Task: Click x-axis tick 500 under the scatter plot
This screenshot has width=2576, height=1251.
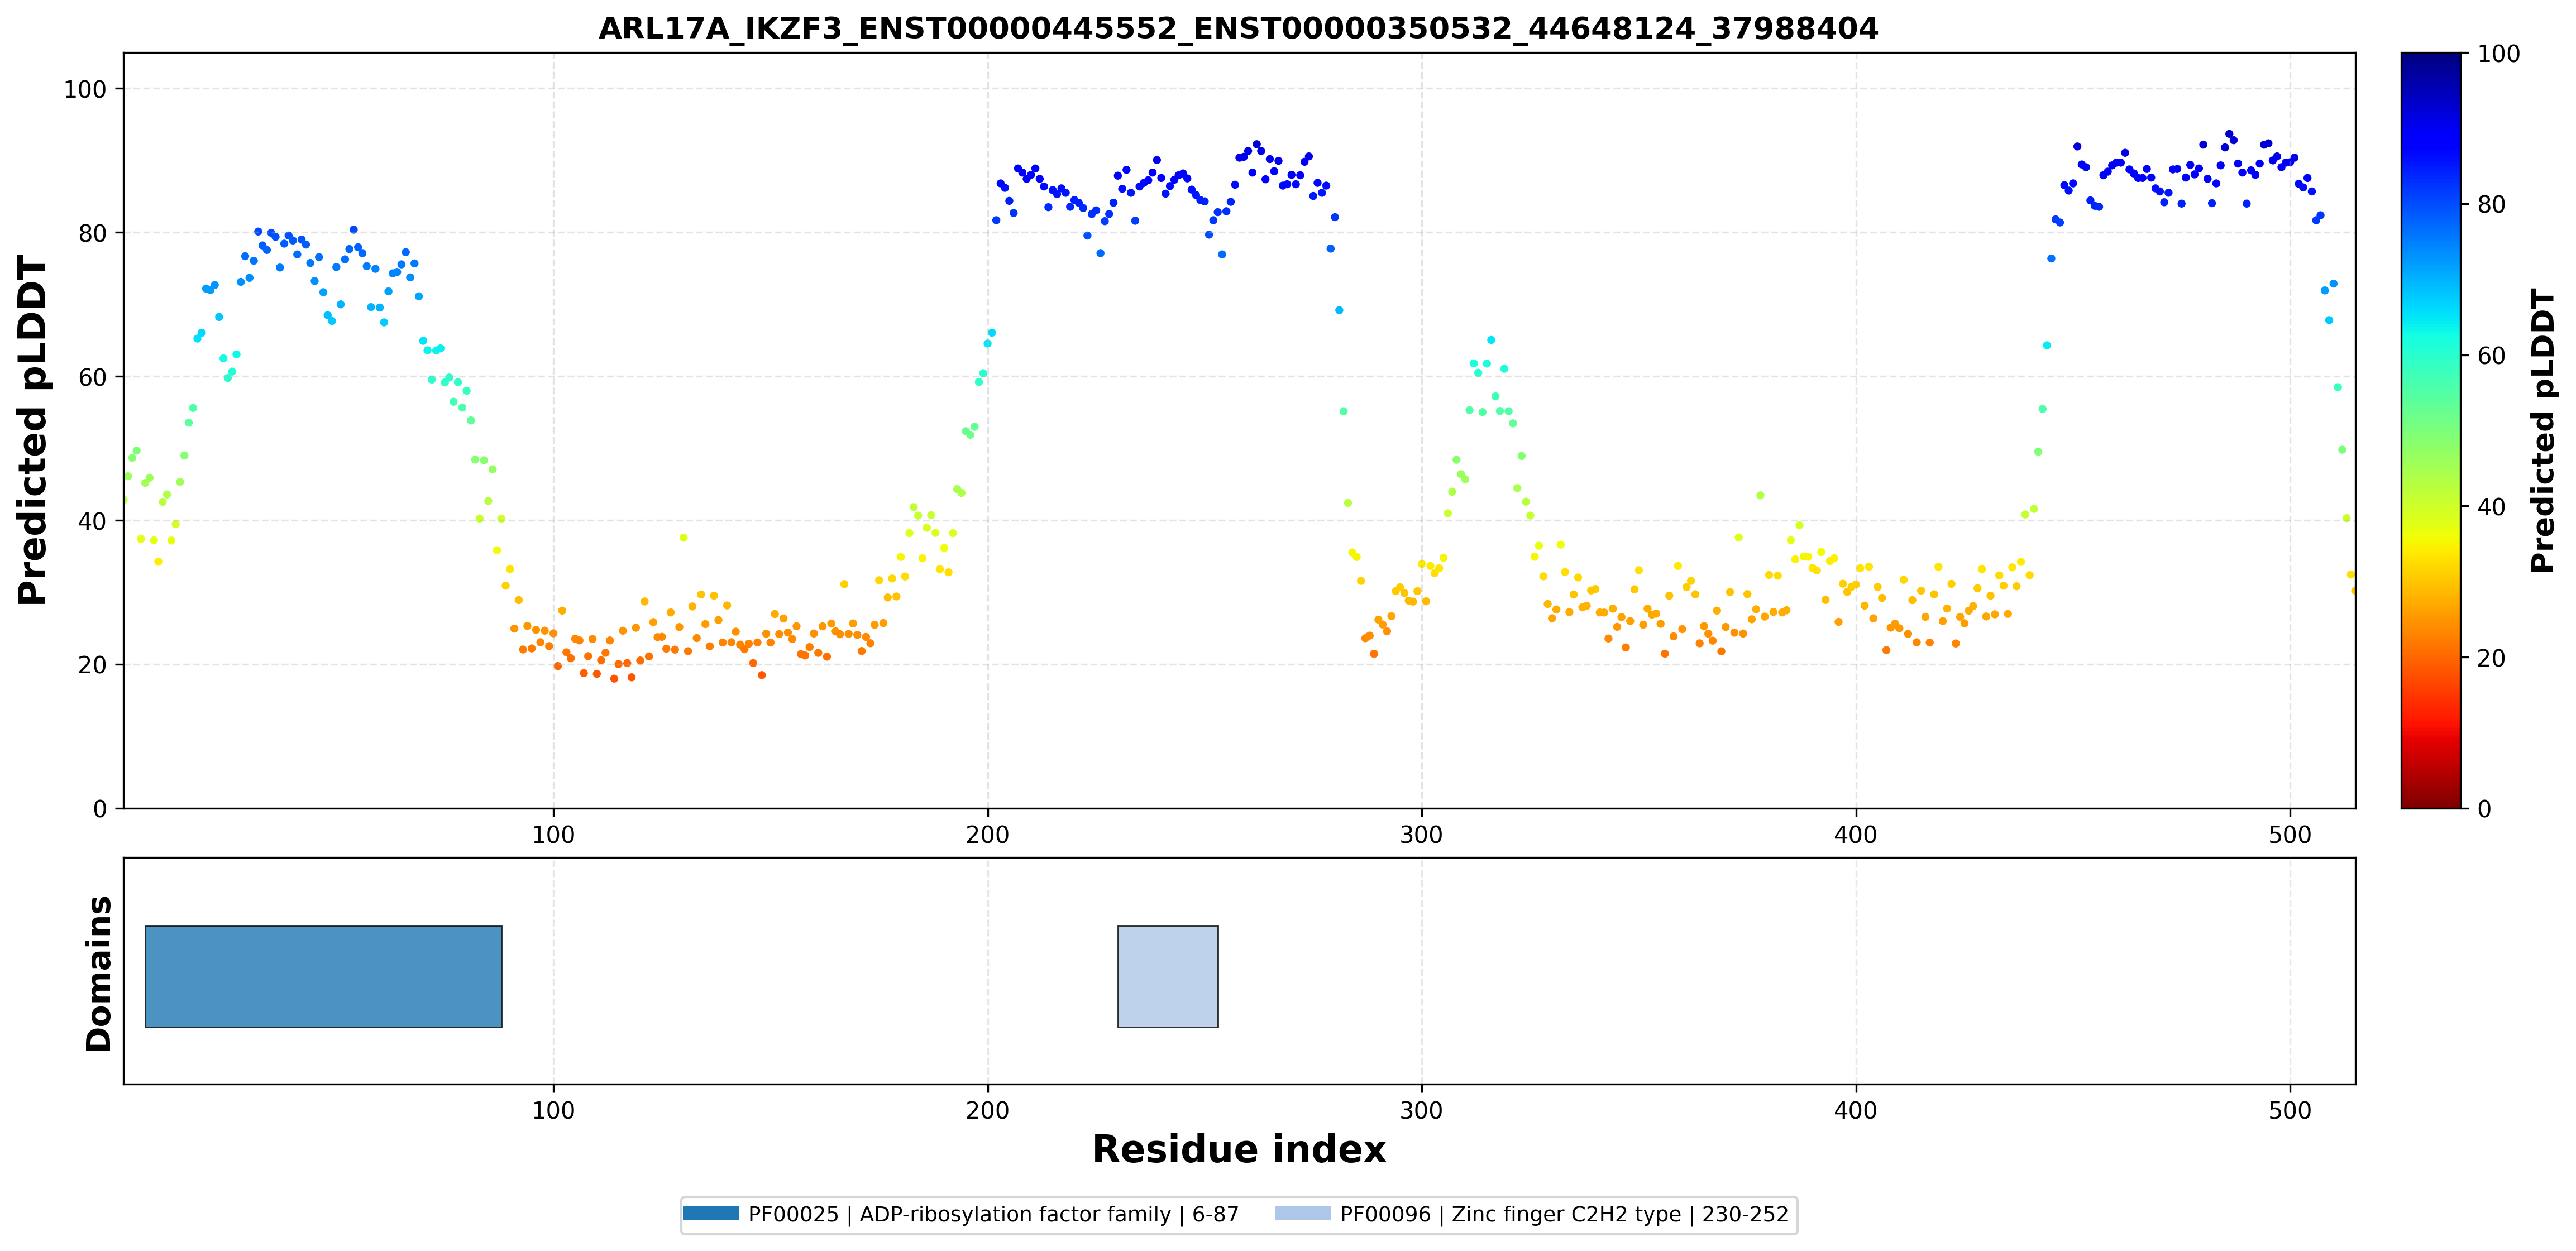Action: 2290,835
